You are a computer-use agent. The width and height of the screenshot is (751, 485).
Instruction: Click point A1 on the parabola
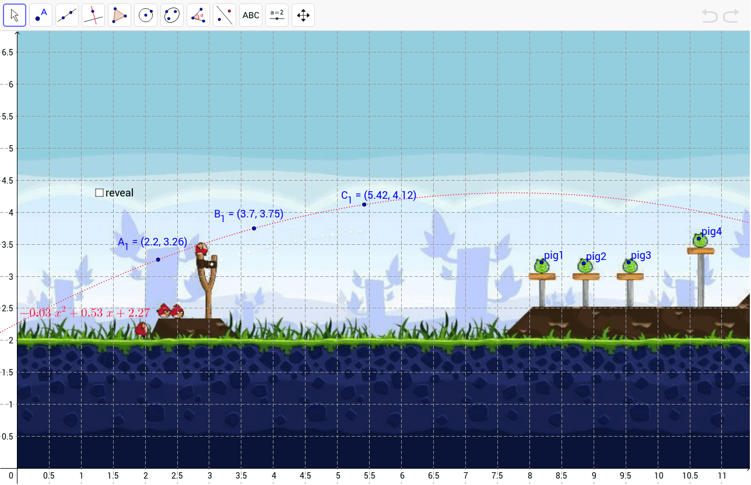pos(158,259)
